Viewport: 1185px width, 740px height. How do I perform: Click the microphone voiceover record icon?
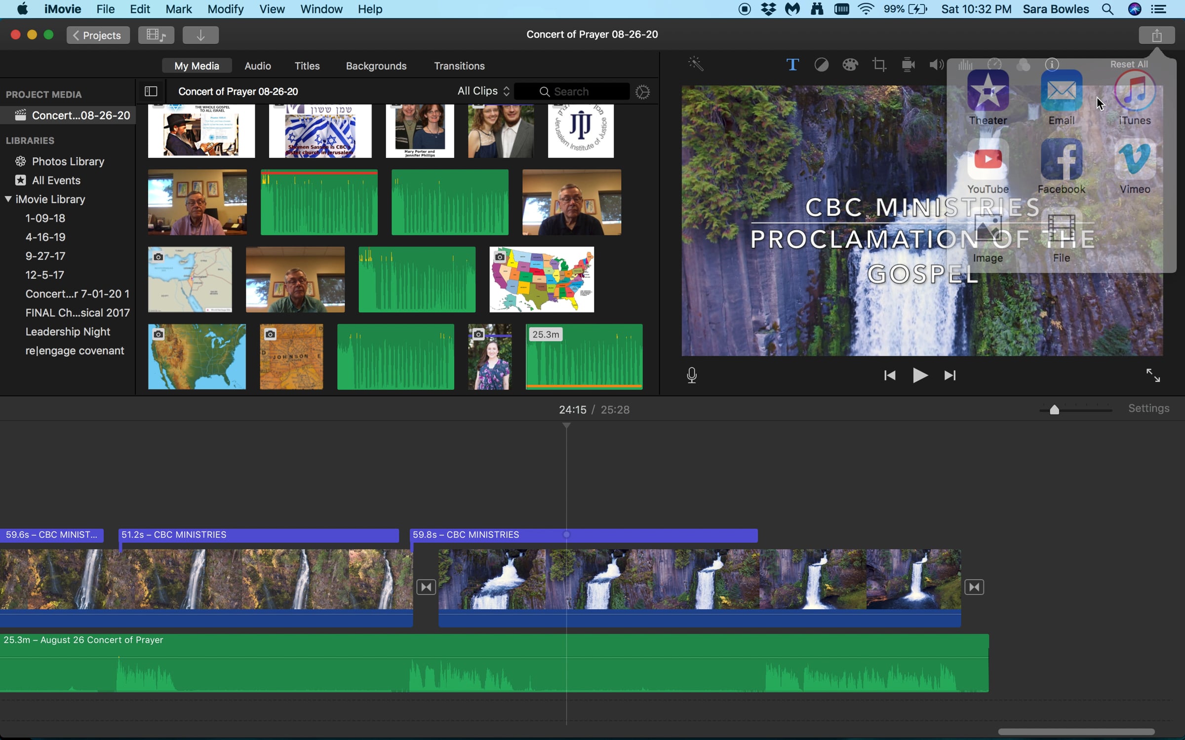pyautogui.click(x=692, y=375)
